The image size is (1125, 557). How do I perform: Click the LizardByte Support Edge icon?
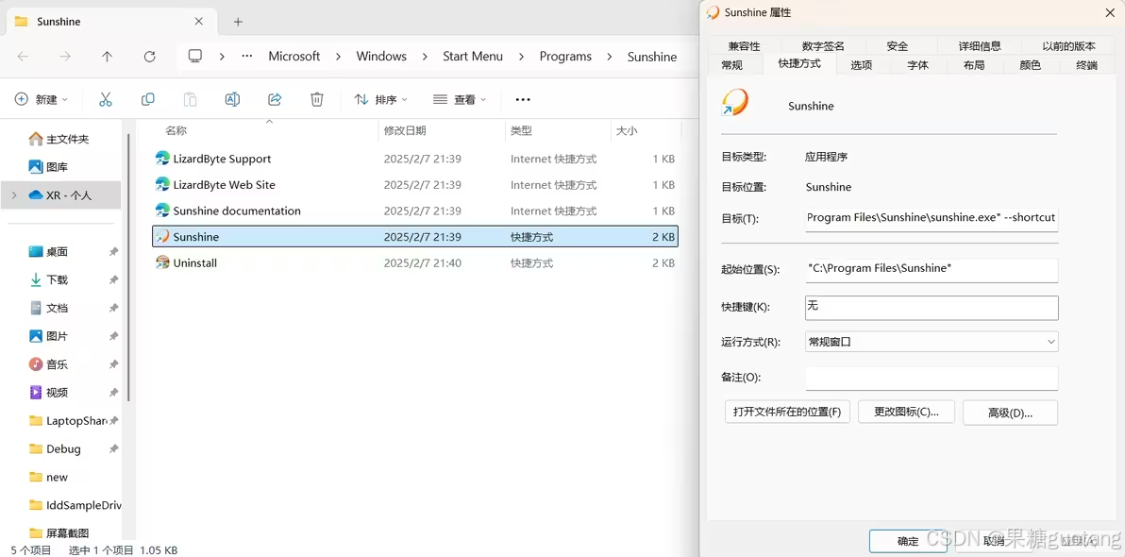coord(163,159)
